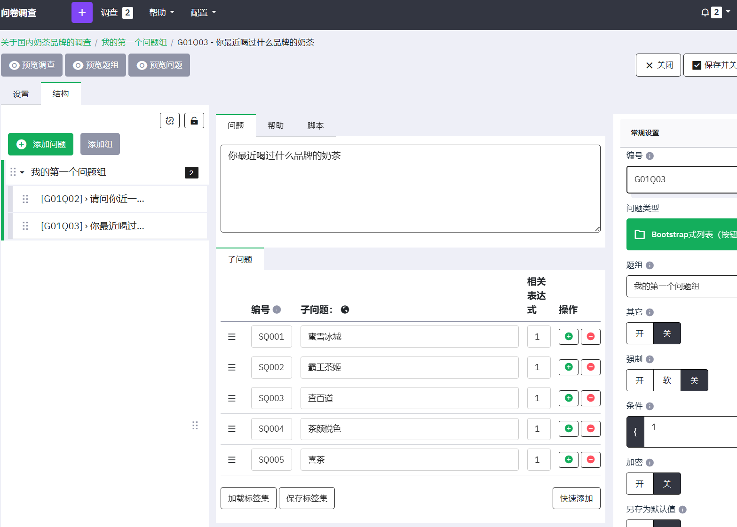The height and width of the screenshot is (527, 737).
Task: Switch to the 脚本 tab
Action: point(315,126)
